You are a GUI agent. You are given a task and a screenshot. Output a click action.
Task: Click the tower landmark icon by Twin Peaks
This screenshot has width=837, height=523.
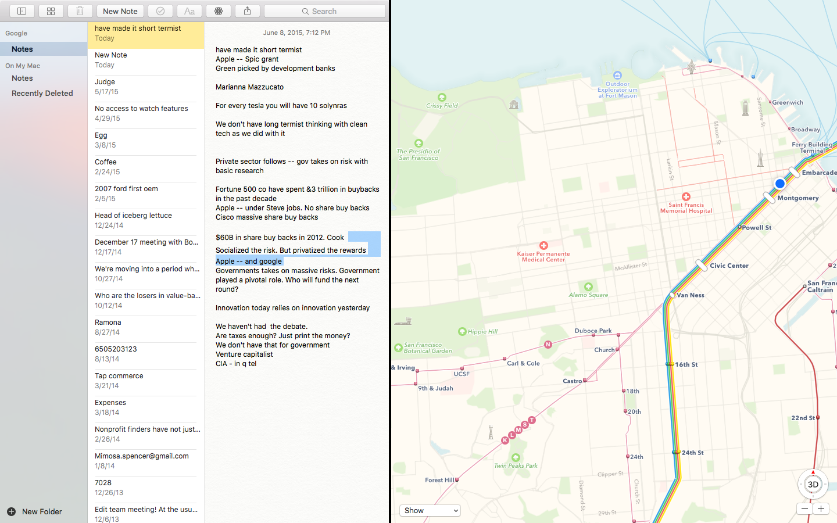491,432
